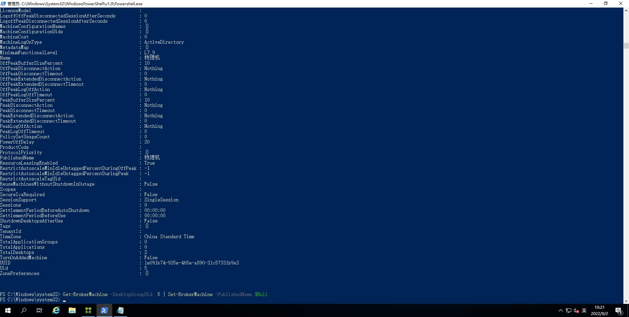Click the RestrictAutoscaleTagUid property label
This screenshot has height=317, width=629.
[30, 179]
